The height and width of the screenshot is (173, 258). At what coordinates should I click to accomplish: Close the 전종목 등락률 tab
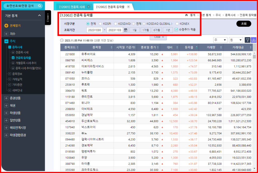pyautogui.click(x=128, y=7)
